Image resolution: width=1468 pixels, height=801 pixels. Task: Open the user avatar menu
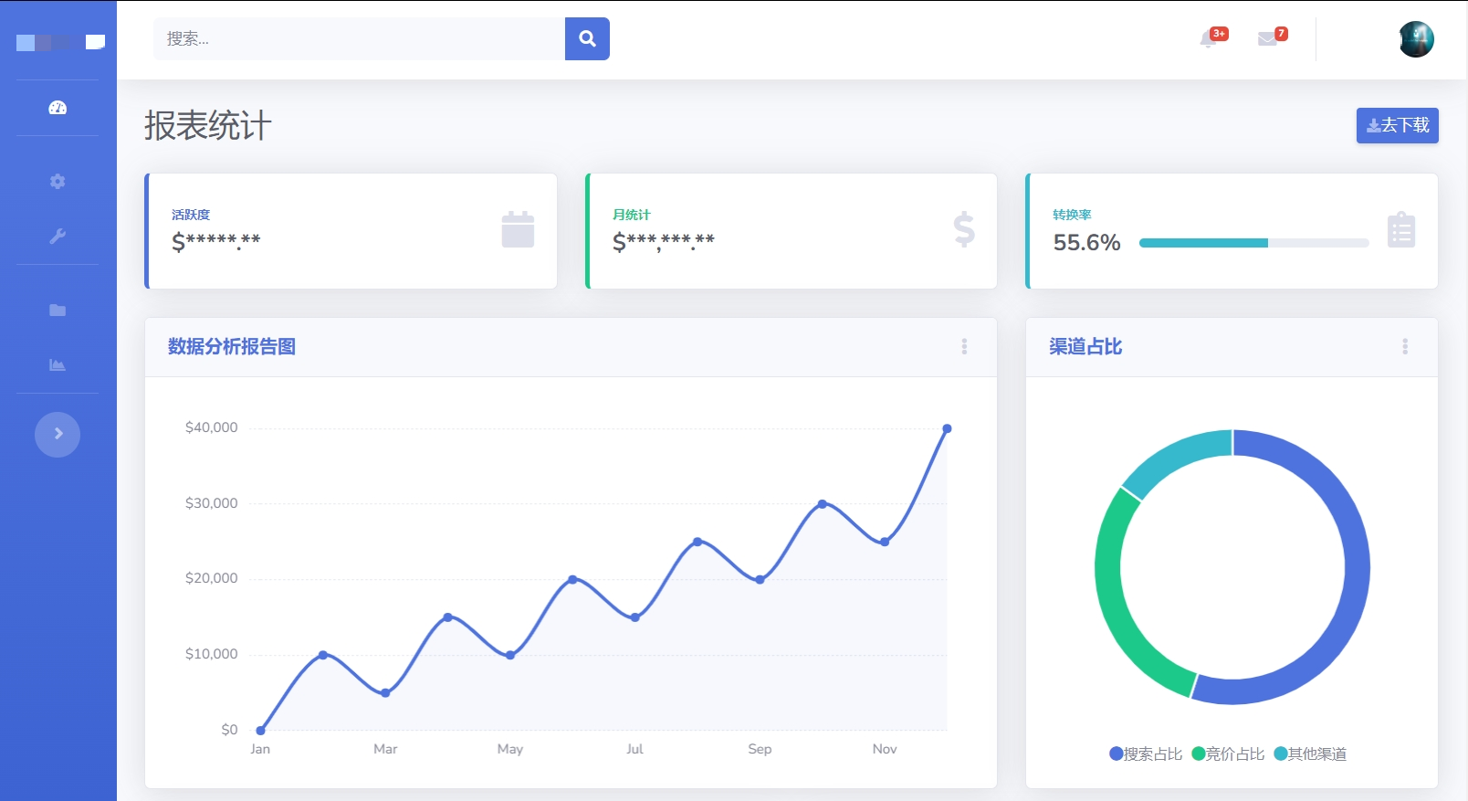[1416, 39]
